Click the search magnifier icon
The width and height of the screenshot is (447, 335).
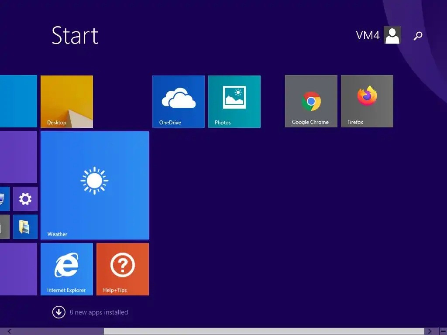pyautogui.click(x=418, y=36)
